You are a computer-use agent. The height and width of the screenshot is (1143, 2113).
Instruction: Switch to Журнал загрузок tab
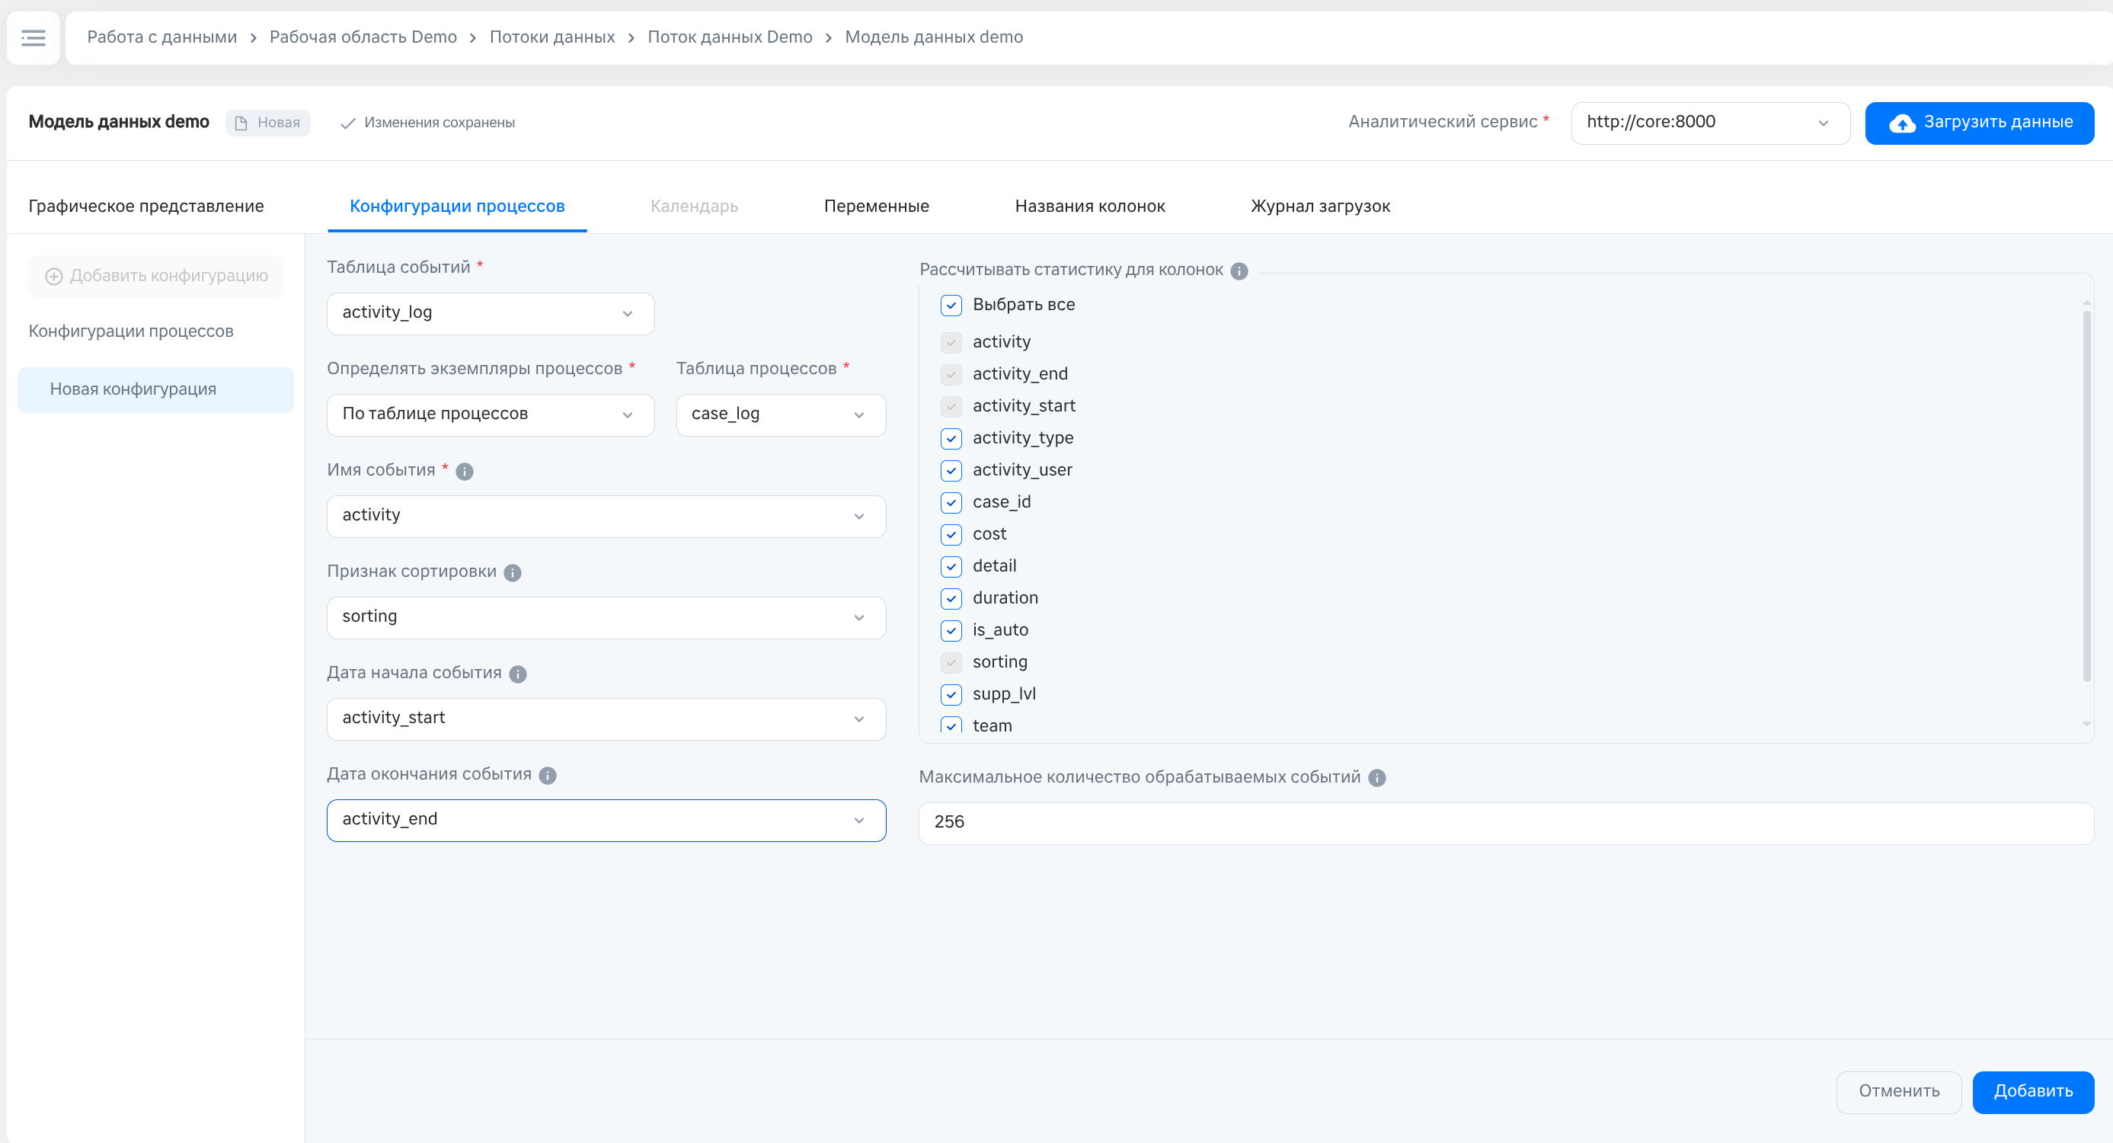point(1320,206)
